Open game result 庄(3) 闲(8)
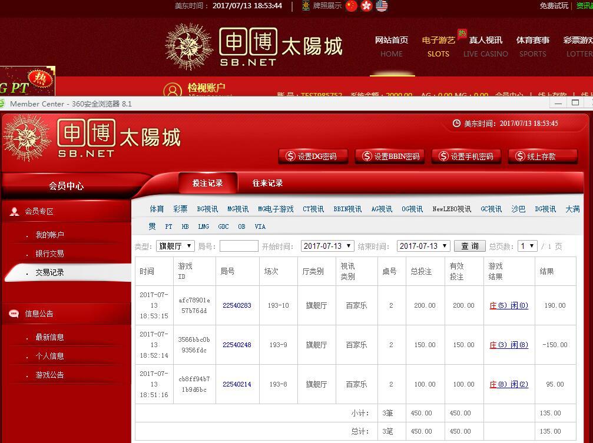593x443 pixels. [509, 345]
